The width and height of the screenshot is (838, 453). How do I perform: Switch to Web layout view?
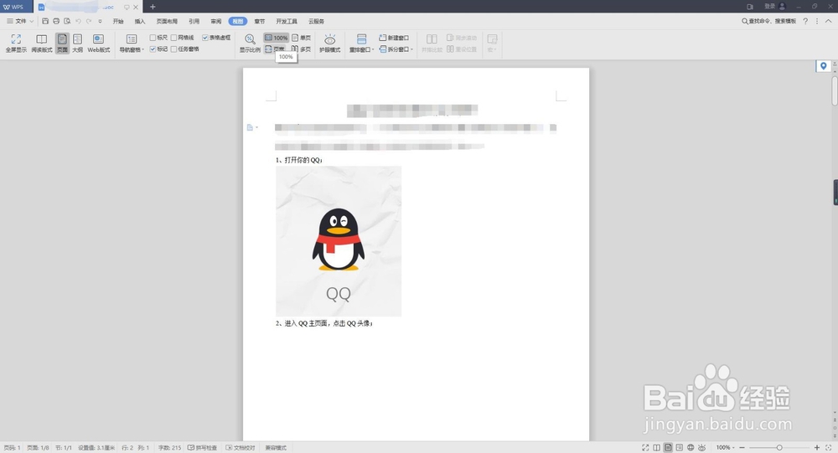point(98,43)
